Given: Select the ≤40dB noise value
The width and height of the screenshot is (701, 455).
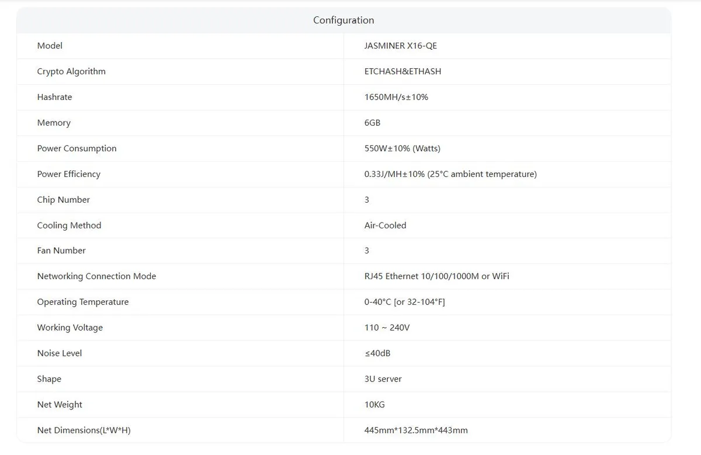Looking at the screenshot, I should click(377, 353).
